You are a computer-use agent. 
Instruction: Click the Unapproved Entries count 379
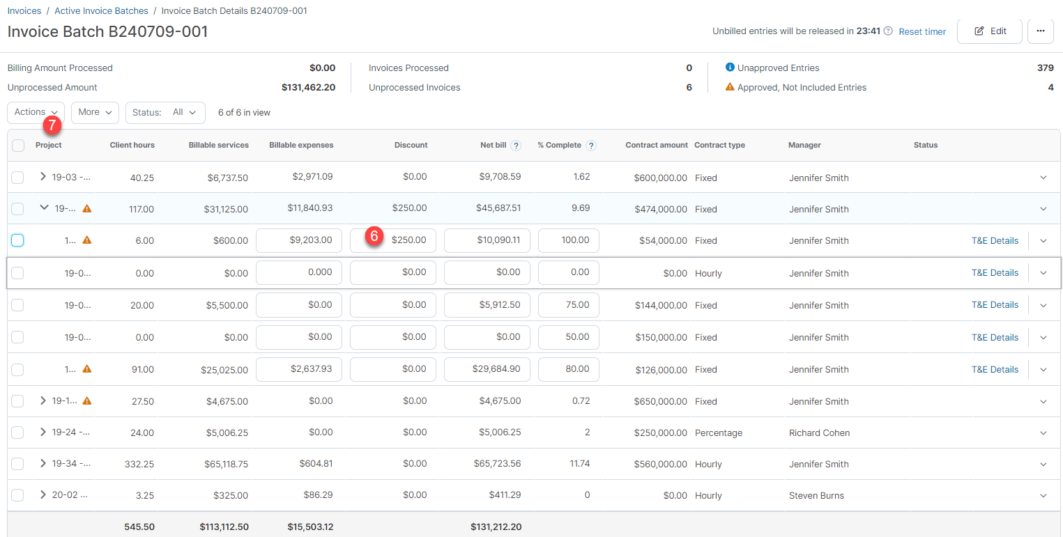pyautogui.click(x=1046, y=68)
